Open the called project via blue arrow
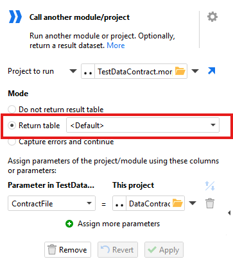Screen dimensions: 233x266 tap(211, 71)
